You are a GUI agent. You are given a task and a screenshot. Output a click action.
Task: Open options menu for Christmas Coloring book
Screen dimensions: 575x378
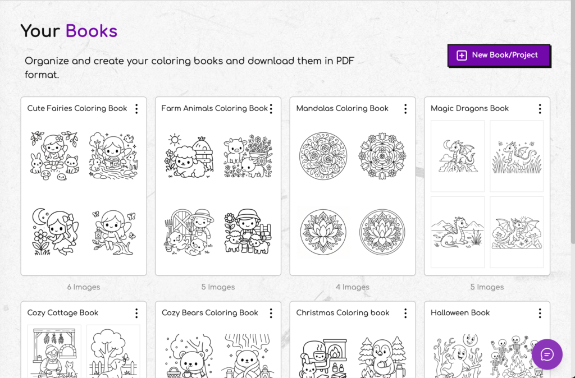405,313
